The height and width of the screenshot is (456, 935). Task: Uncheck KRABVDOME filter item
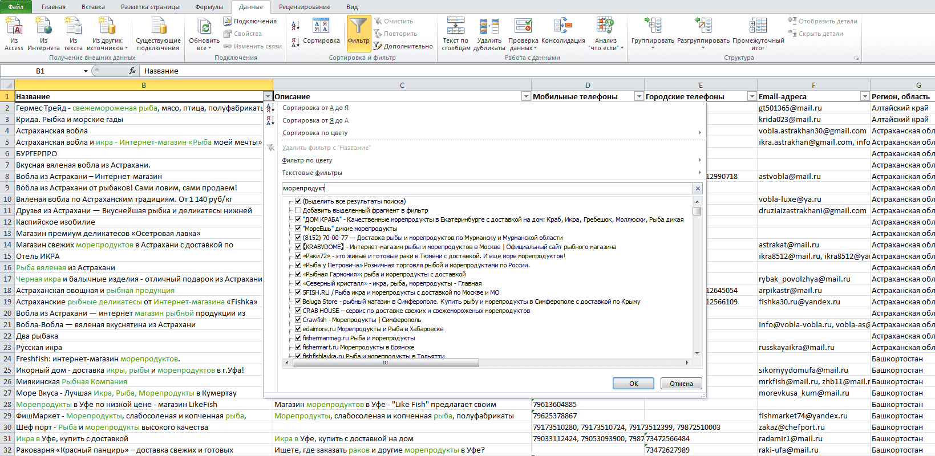(298, 247)
